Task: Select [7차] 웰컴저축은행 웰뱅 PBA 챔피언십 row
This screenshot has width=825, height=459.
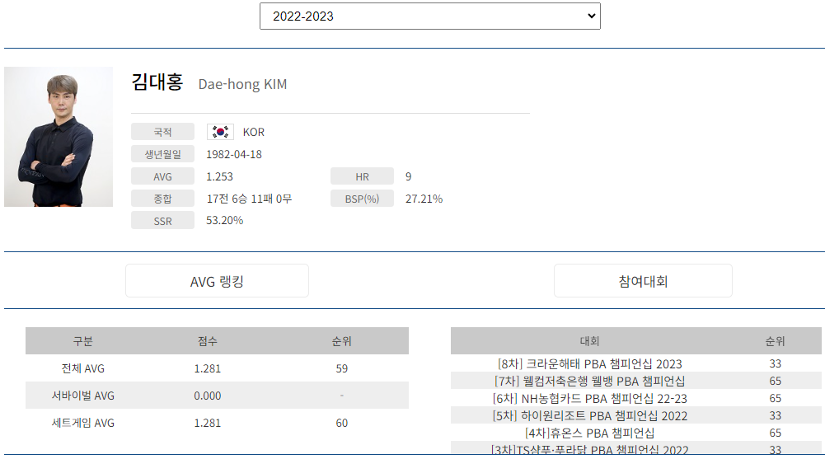Action: pos(636,381)
